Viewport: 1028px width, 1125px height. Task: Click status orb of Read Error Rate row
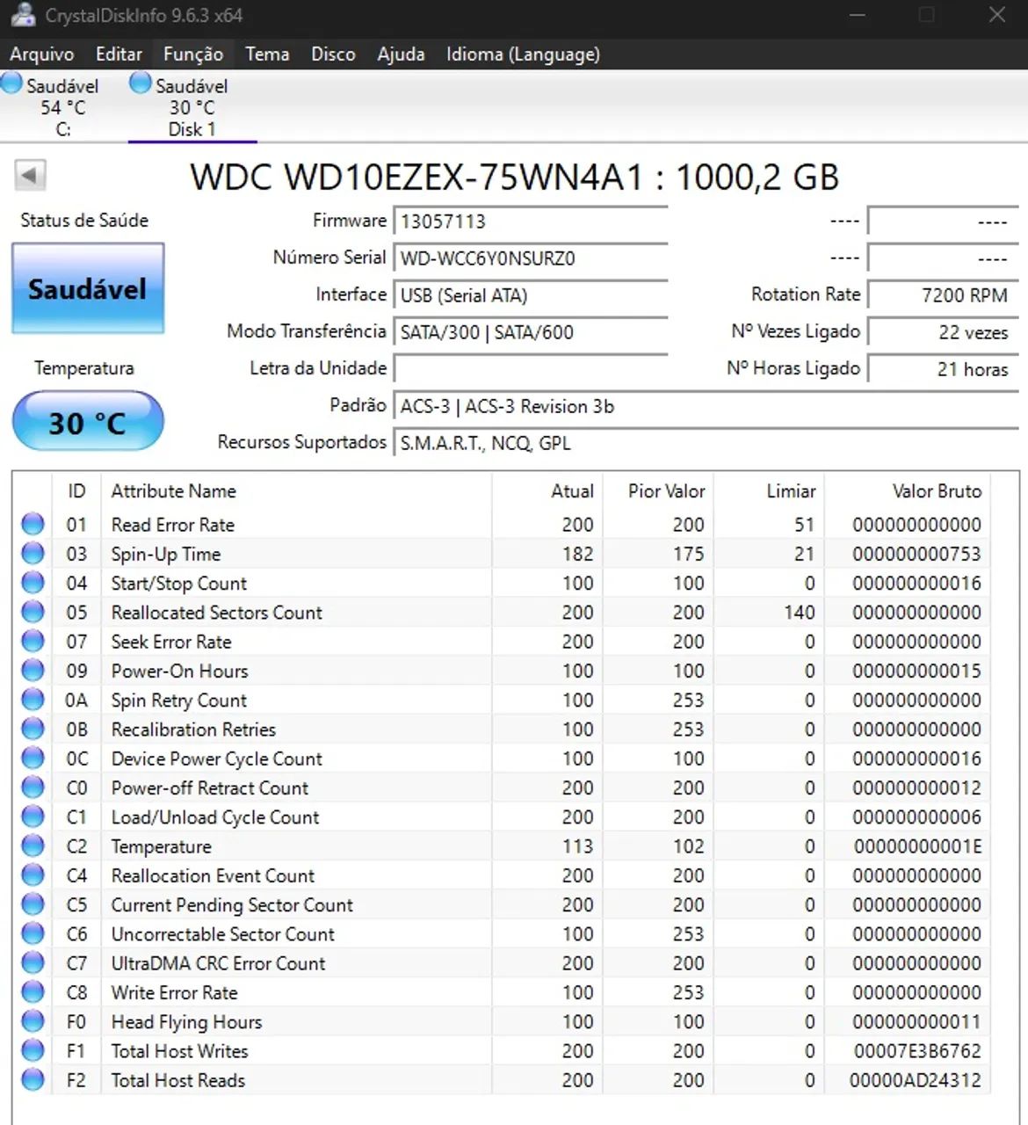point(33,525)
